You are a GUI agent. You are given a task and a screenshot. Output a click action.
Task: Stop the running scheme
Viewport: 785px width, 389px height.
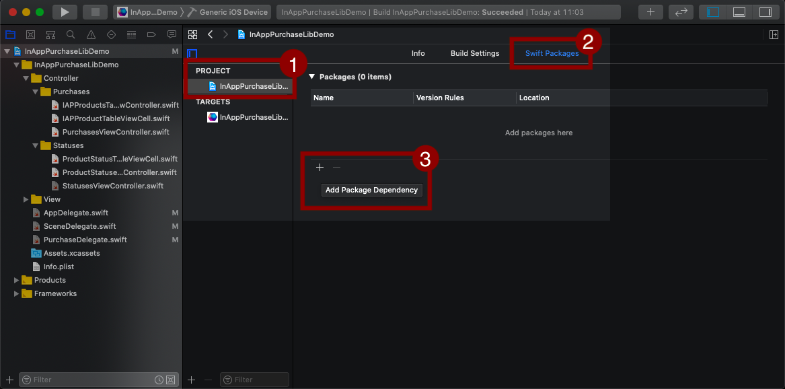[x=95, y=12]
